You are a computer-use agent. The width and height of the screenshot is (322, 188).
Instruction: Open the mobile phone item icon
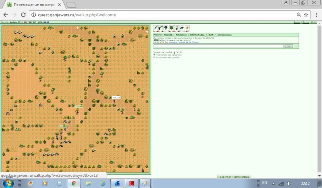click(x=176, y=28)
